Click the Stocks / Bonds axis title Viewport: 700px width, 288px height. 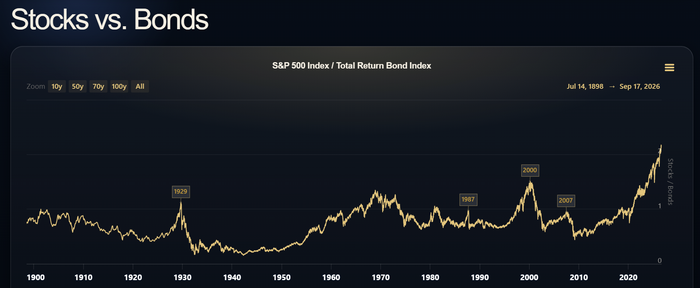tap(670, 182)
